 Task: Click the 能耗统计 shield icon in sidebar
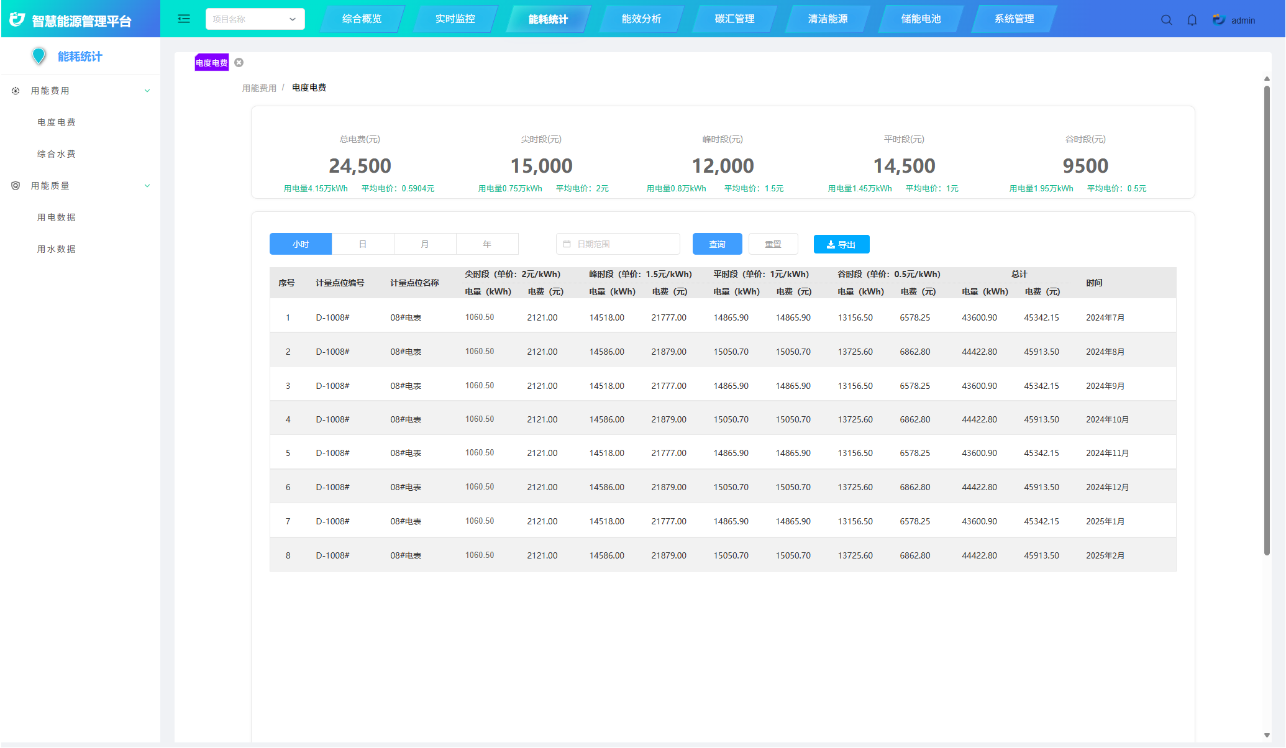(x=39, y=56)
